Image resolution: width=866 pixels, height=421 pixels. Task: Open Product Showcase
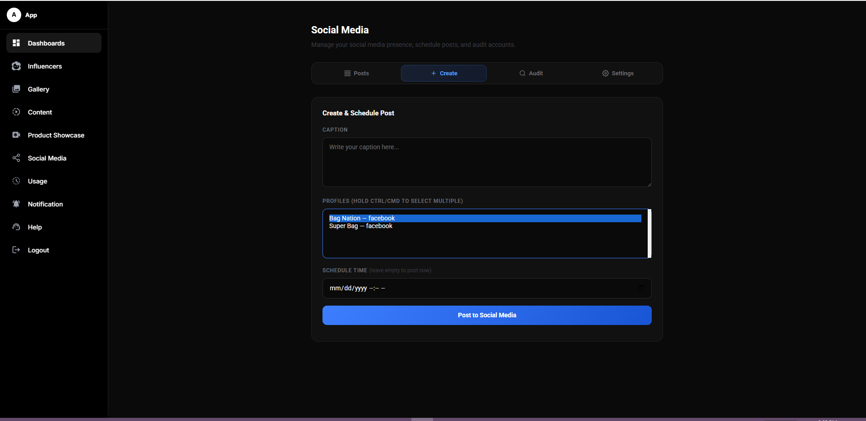pos(54,135)
